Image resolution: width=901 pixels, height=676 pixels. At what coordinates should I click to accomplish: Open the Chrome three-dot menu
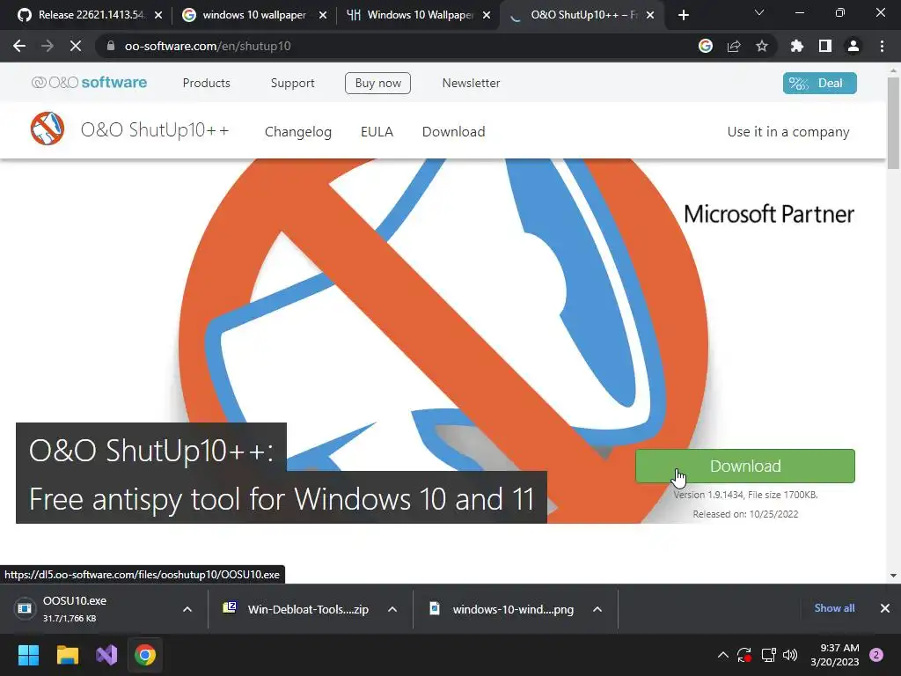tap(882, 46)
